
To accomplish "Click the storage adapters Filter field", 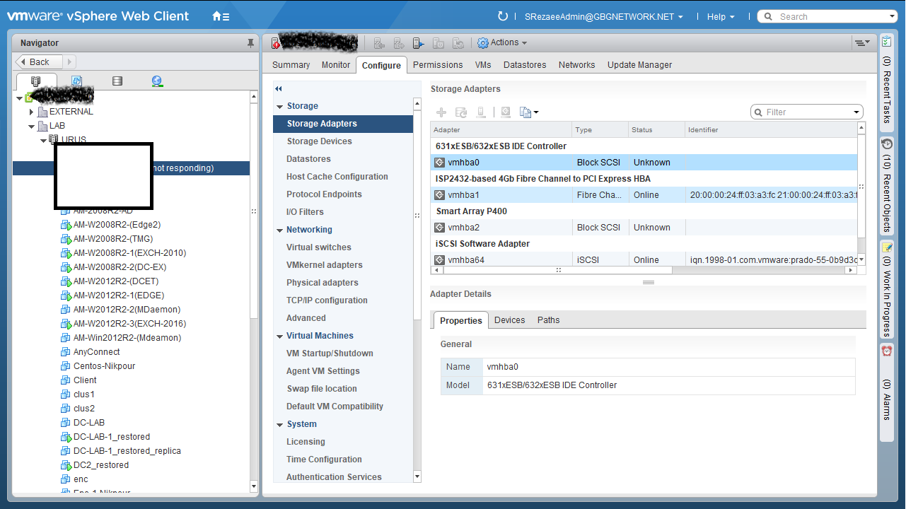I will pyautogui.click(x=805, y=112).
